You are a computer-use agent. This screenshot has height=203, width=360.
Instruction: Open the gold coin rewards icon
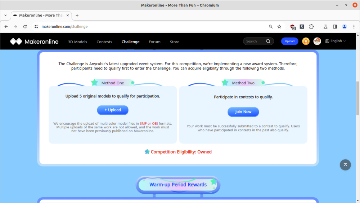tap(306, 41)
